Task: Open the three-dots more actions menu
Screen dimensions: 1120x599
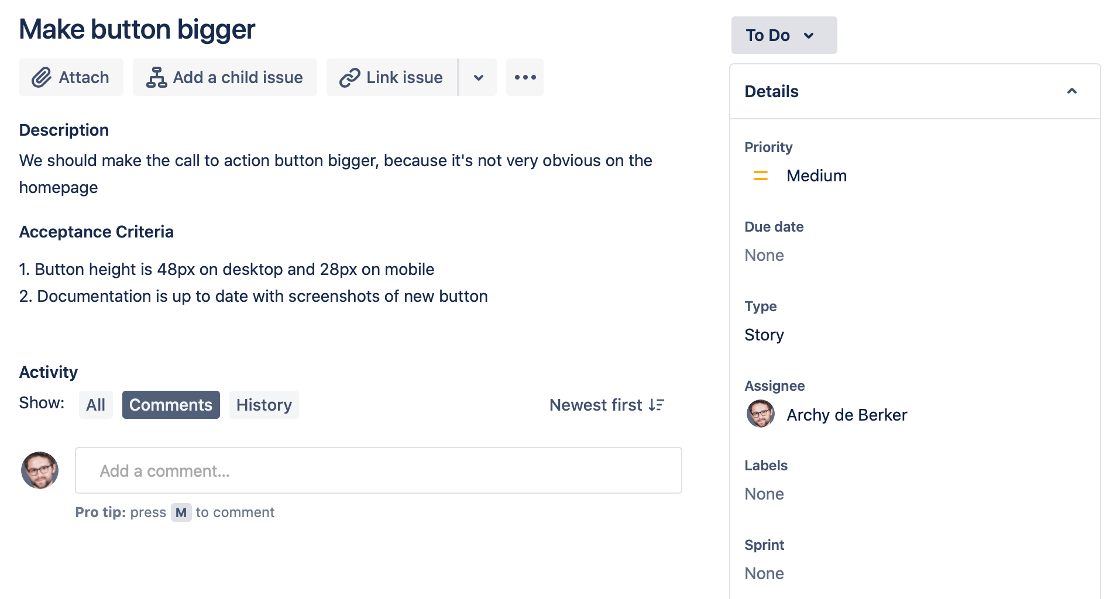Action: pos(525,77)
